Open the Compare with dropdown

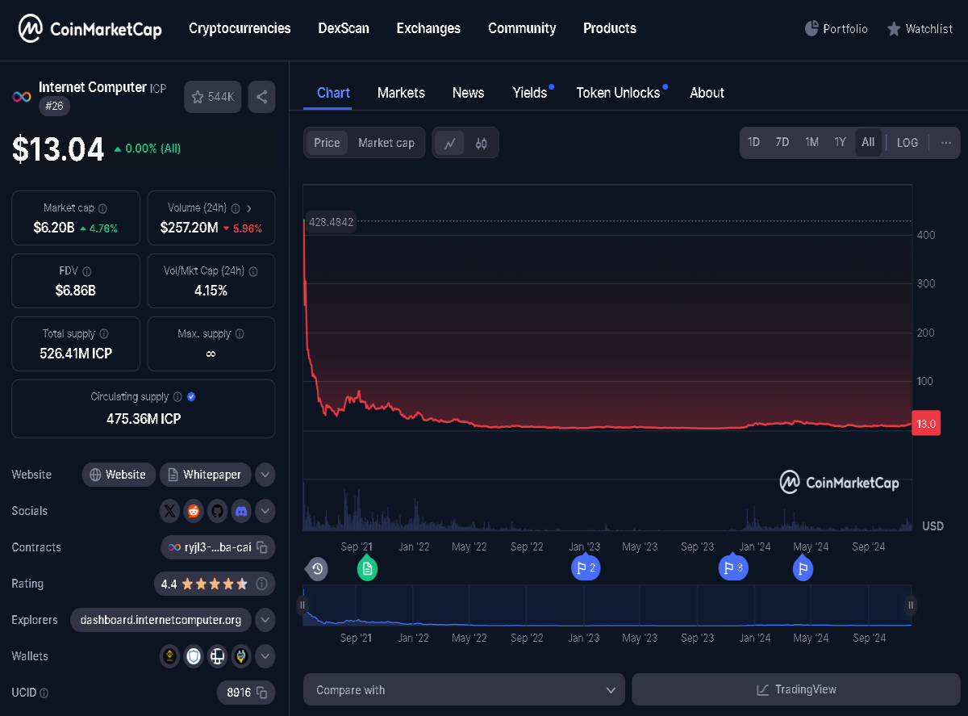(x=464, y=690)
